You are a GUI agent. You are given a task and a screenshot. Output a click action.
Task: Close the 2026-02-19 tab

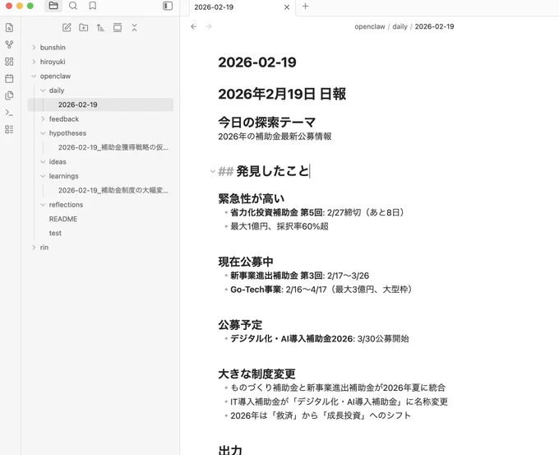point(287,7)
